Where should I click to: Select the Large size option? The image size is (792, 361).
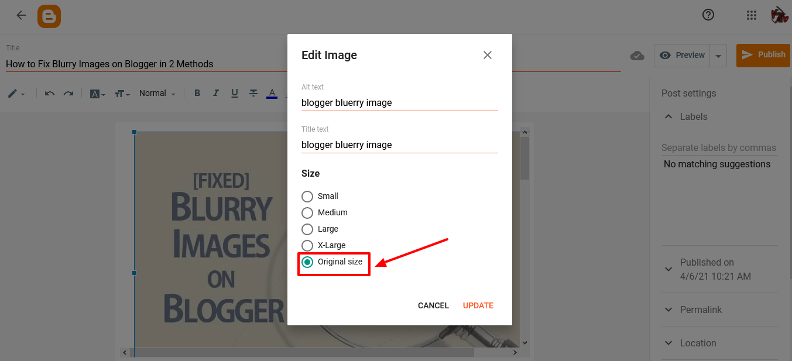307,229
